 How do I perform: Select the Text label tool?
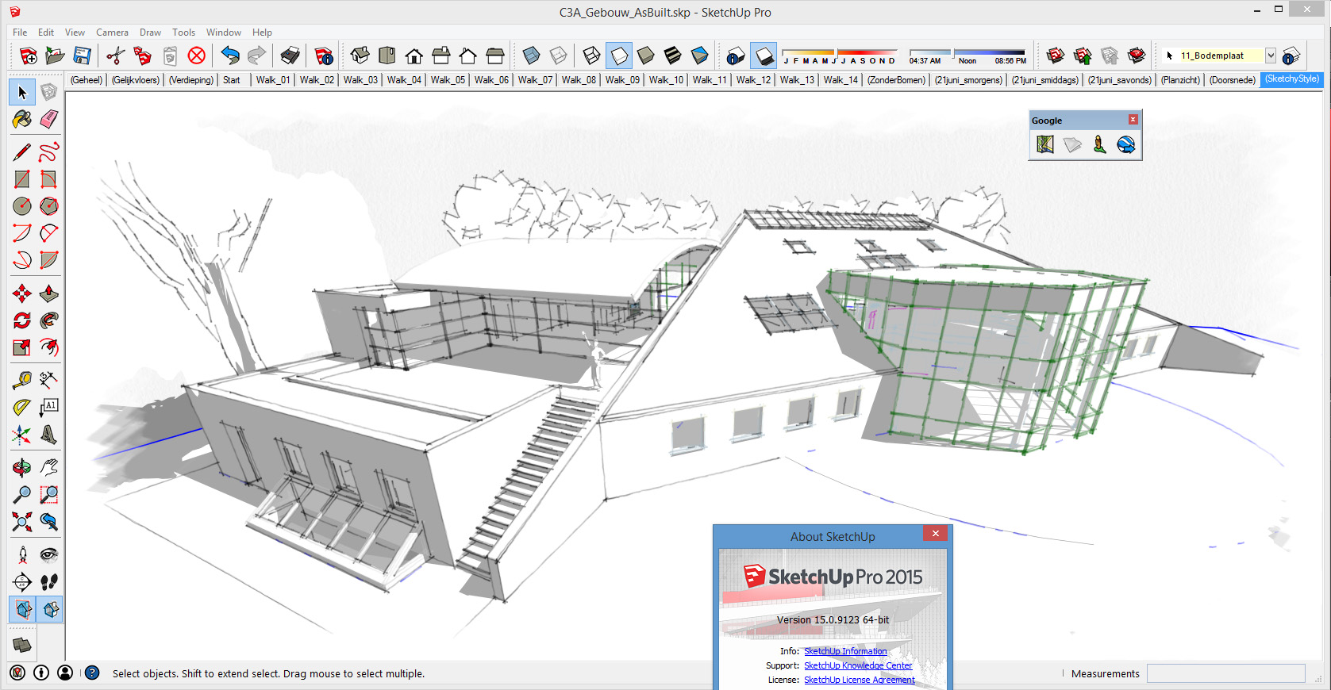point(49,407)
